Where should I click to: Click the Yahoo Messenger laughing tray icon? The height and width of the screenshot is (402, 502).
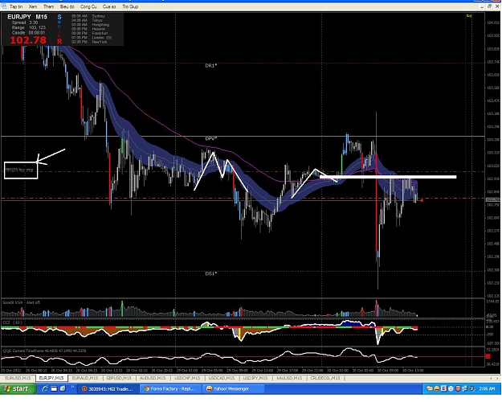pos(437,388)
